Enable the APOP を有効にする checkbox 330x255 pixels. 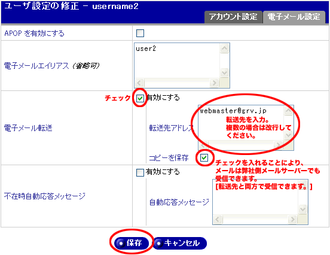click(x=140, y=34)
